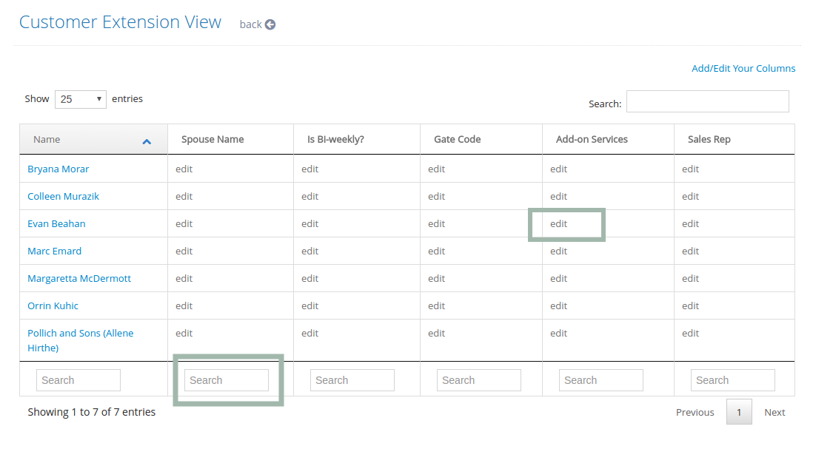Edit Sales Rep for Bryana Morar
Screen dimensions: 813x466
(x=690, y=169)
